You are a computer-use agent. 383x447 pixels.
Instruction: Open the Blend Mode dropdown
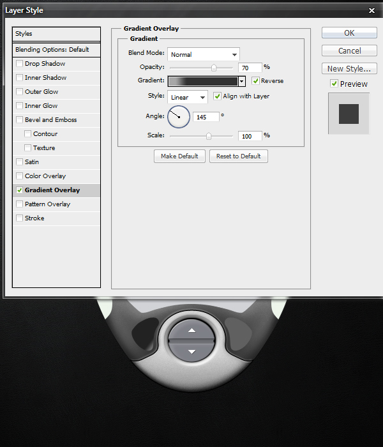coord(204,54)
